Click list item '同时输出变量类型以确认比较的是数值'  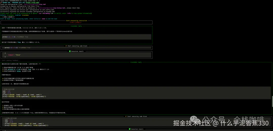click(x=16, y=109)
